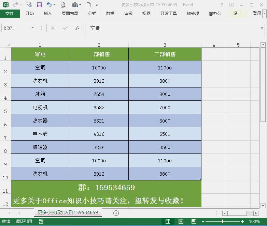
Task: Switch to the 设计 tab
Action: tap(237, 13)
